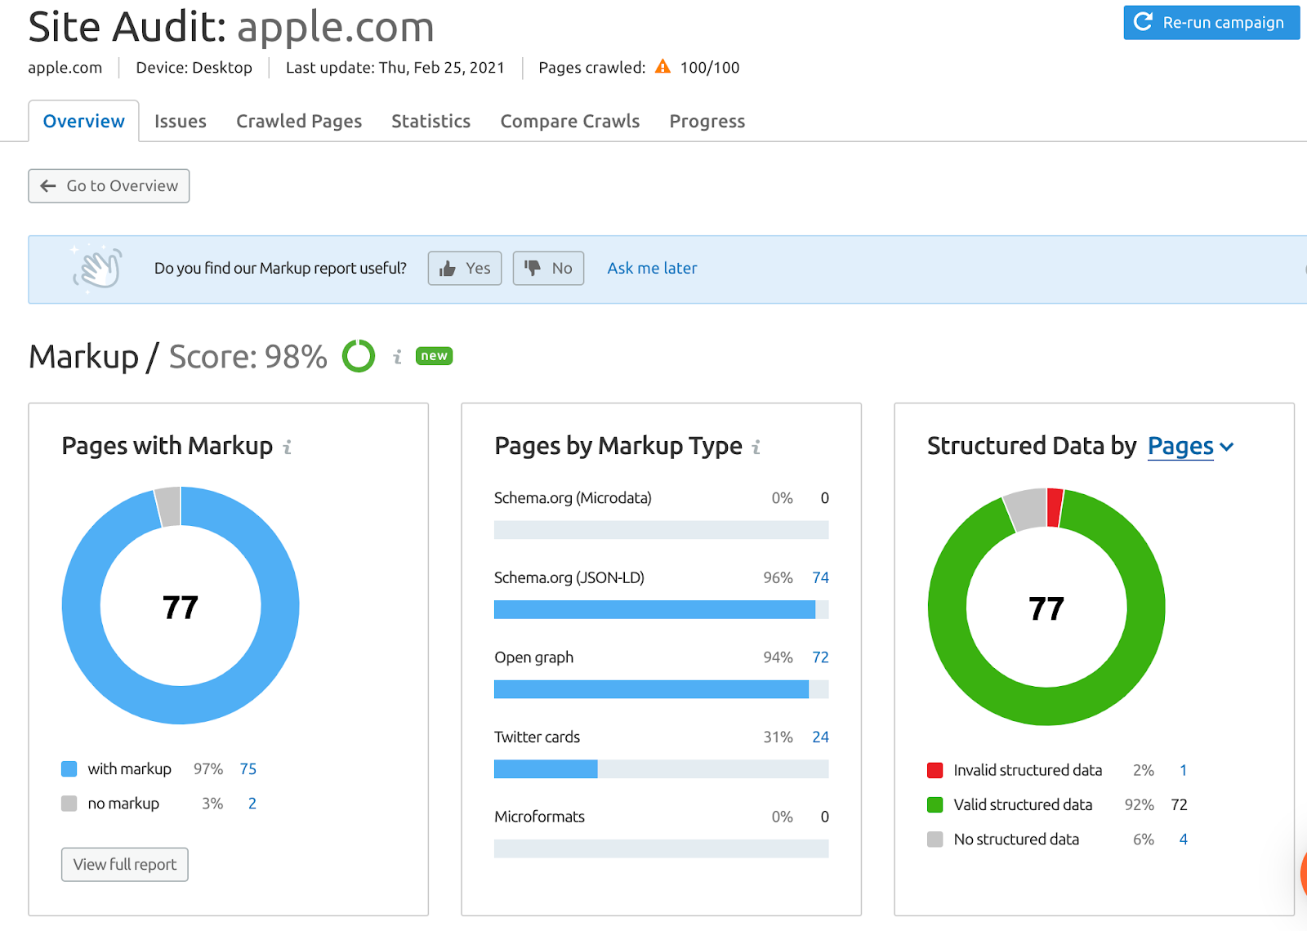The image size is (1307, 931).
Task: Click the Valid structured data 72 value
Action: point(1179,804)
